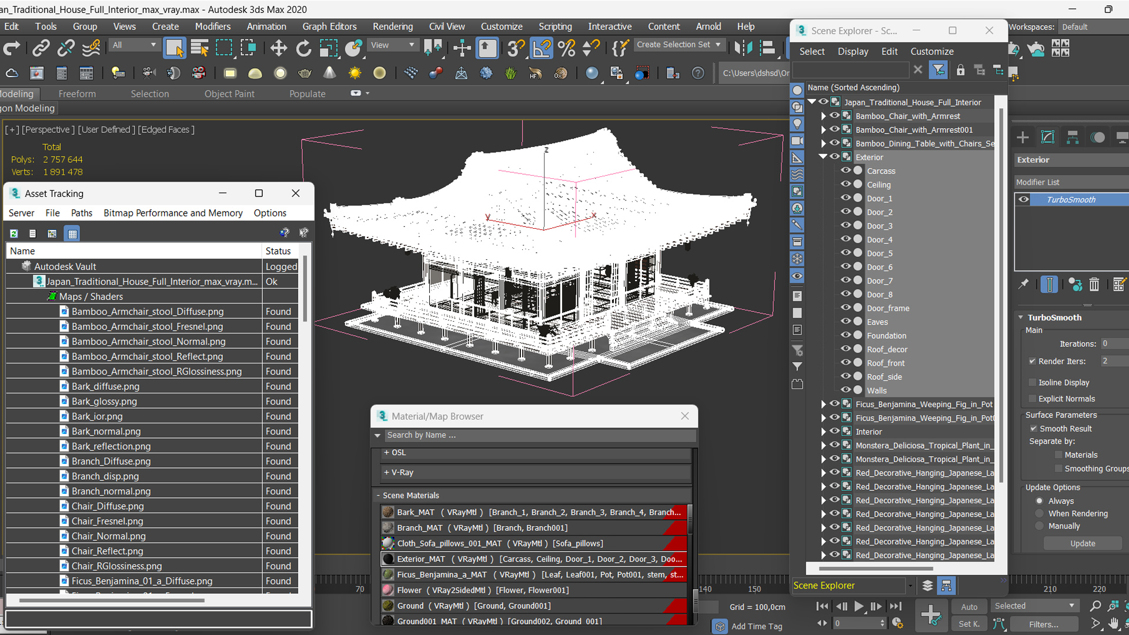This screenshot has height=635, width=1129.
Task: Go to the start frame
Action: coord(822,606)
